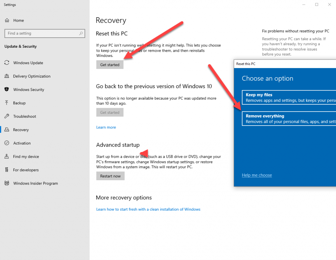Click the Find my device icon

(7, 156)
